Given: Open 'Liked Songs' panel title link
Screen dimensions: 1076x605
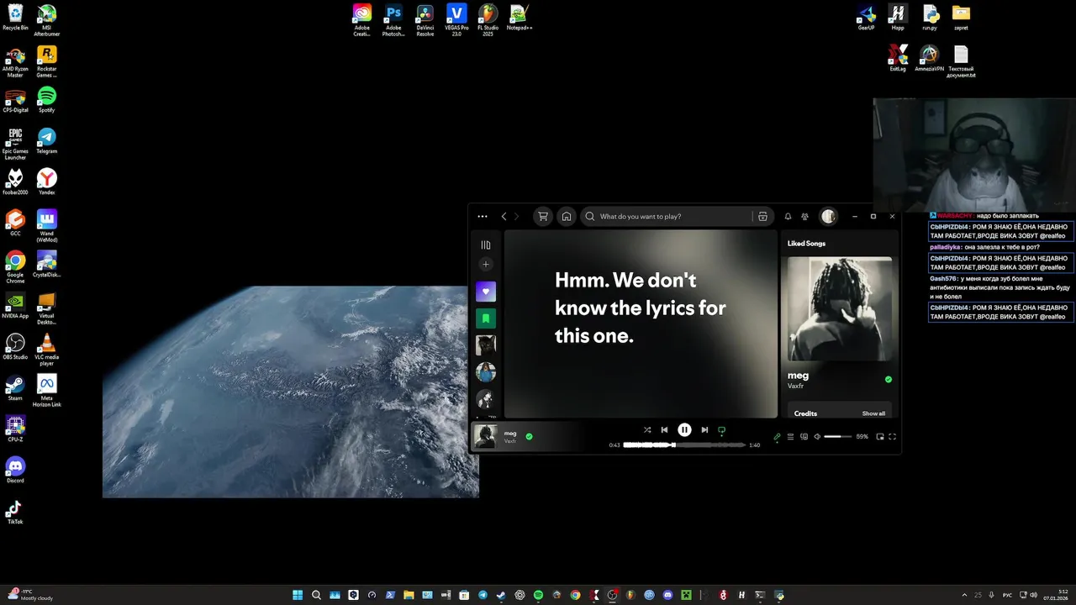Looking at the screenshot, I should (x=806, y=244).
